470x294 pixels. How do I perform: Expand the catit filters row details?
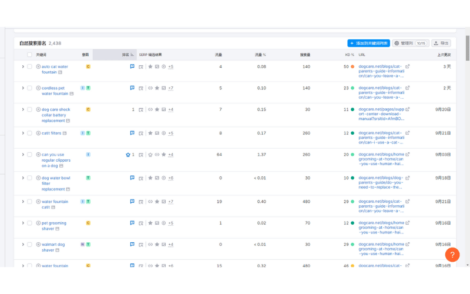(23, 133)
